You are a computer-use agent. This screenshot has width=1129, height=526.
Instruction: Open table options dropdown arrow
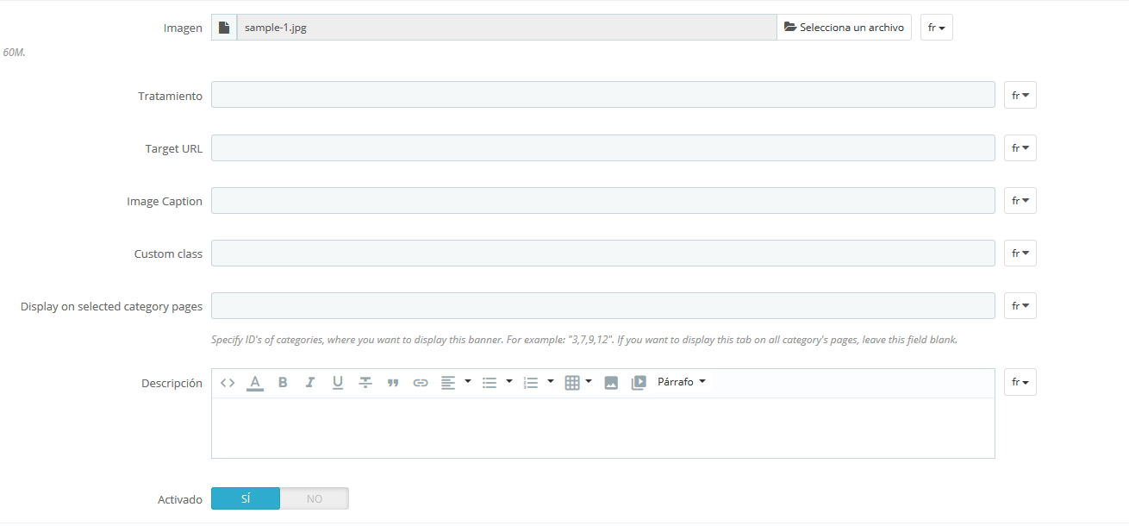click(x=589, y=382)
